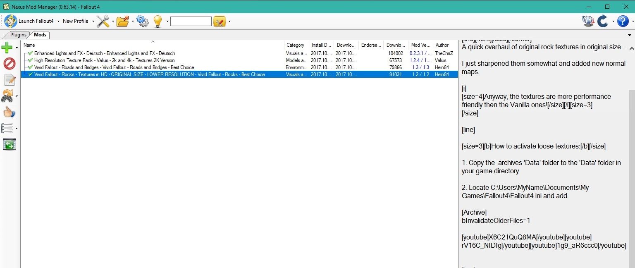This screenshot has height=268, width=635.
Task: Endorse the mod with the thumbs-up icon
Action: (x=9, y=112)
